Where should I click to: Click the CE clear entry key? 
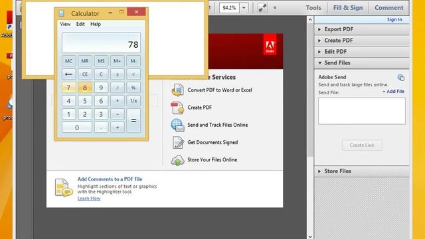click(x=85, y=74)
